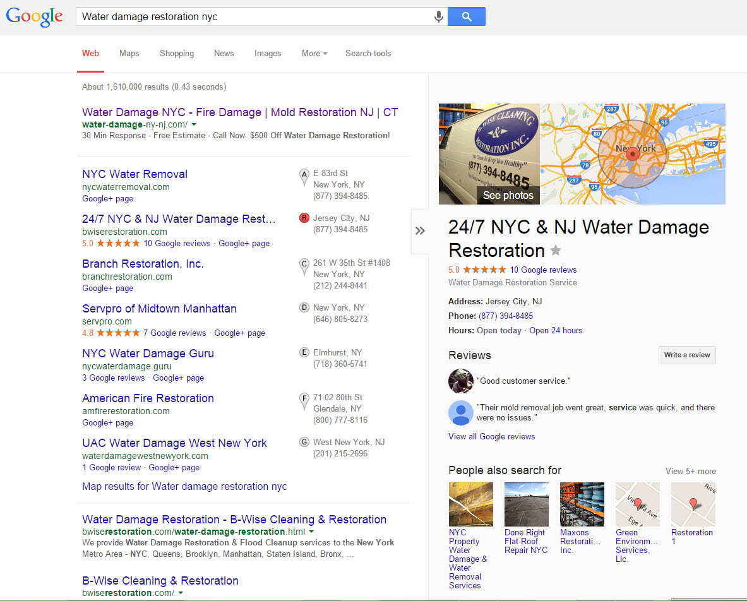
Task: Open Maxons Restorati... Inc. thumbnail
Action: click(582, 504)
